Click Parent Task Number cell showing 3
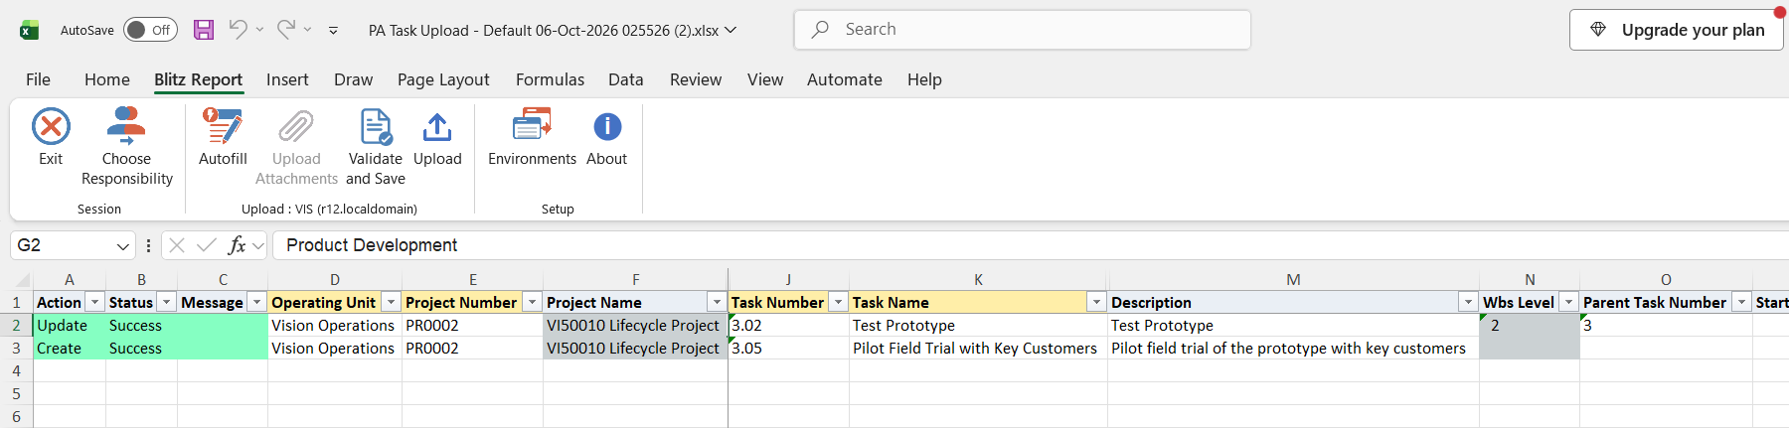Screen dimensions: 1789x428 (x=1666, y=326)
